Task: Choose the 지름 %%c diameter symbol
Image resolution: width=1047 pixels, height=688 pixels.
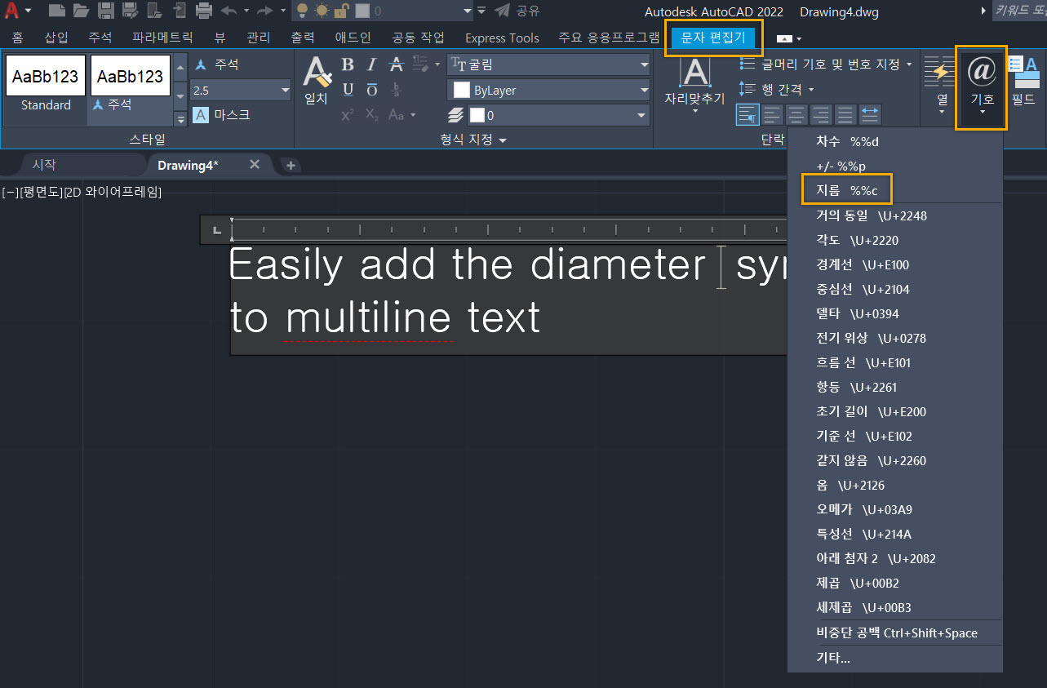Action: pyautogui.click(x=847, y=189)
